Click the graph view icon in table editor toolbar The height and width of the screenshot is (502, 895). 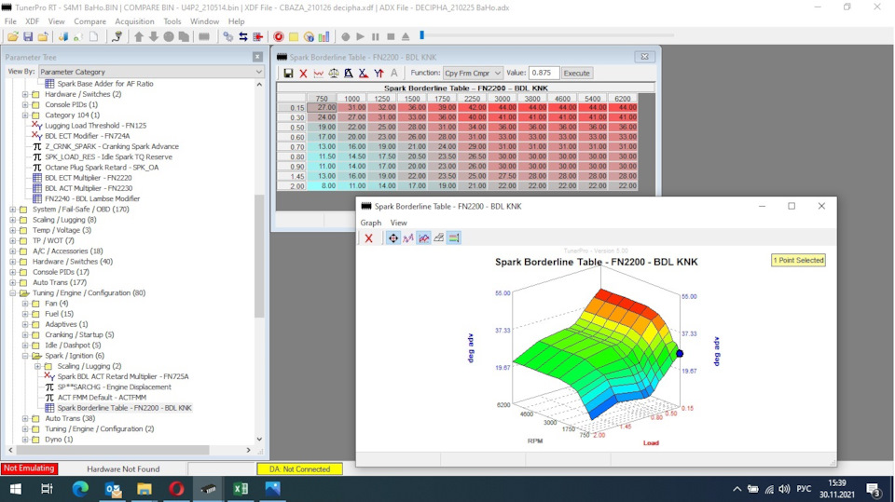[319, 73]
